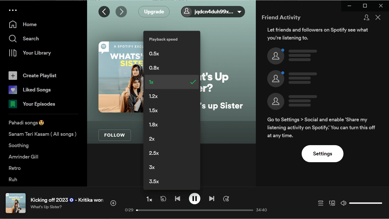Open the play queue
Viewport: 389px width, 219px height.
point(321,203)
